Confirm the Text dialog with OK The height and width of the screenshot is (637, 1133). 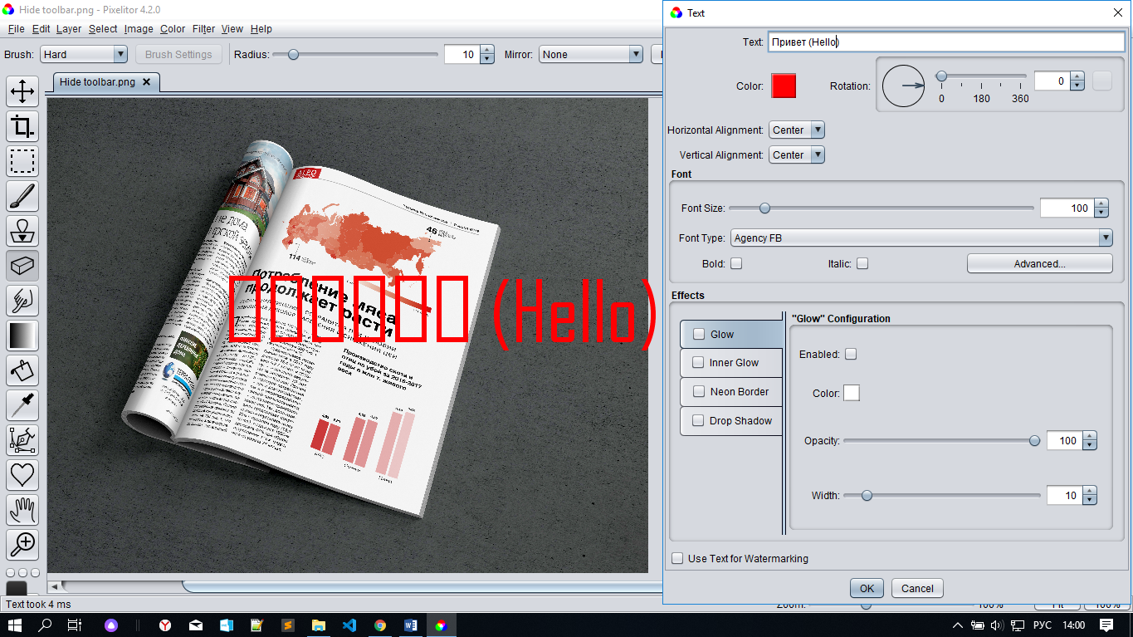867,587
